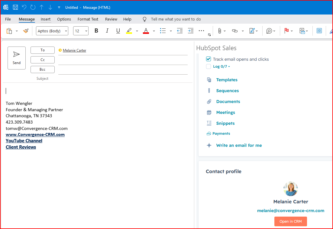This screenshot has width=333, height=229.
Task: Click the Insert Link chain icon
Action: click(x=235, y=31)
